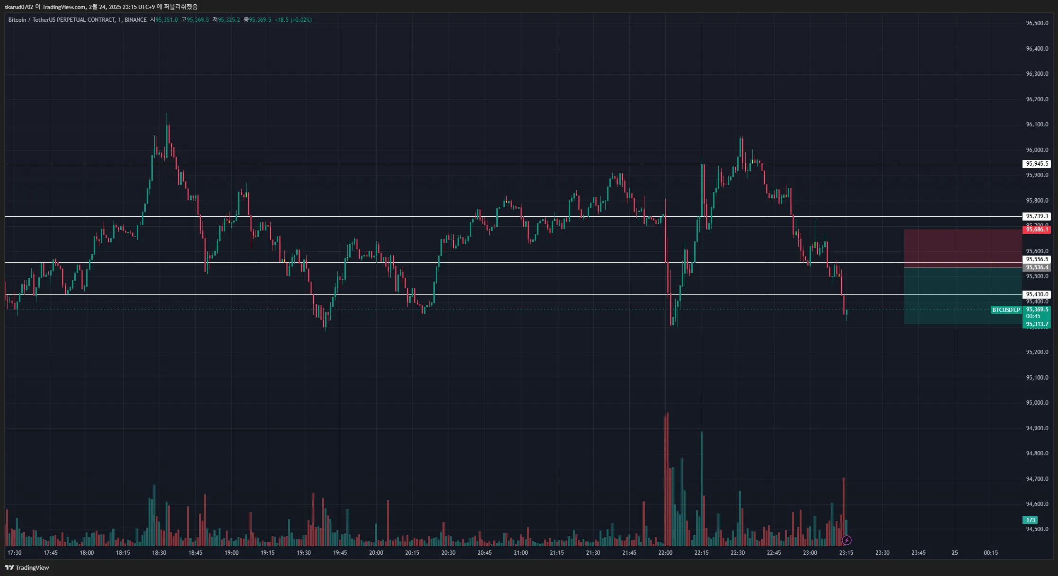Click the TradingView logo at bottom left
Screen dimensions: 1058x576
click(x=27, y=567)
